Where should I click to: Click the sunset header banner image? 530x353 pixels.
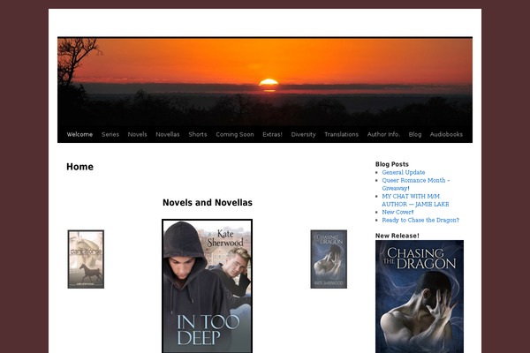point(265,82)
